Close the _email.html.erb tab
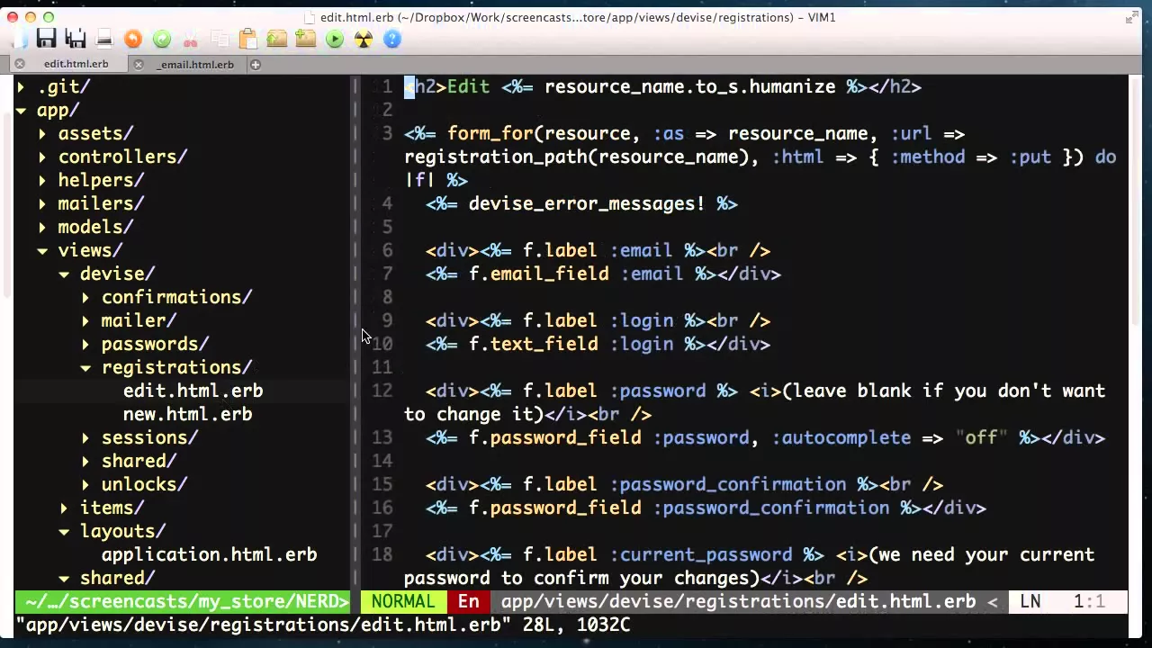This screenshot has height=648, width=1152. [139, 64]
